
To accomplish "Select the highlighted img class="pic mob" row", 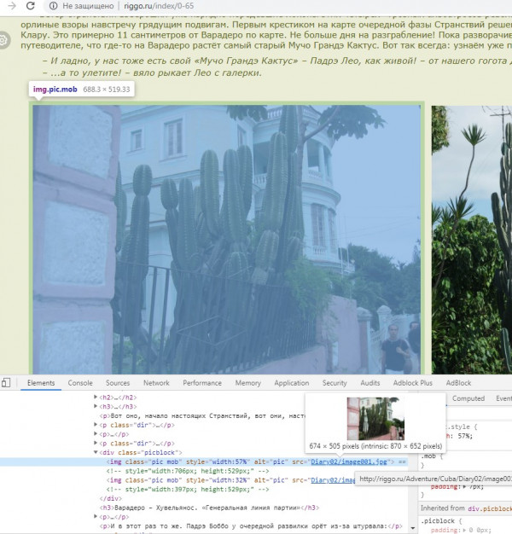I will pos(204,461).
